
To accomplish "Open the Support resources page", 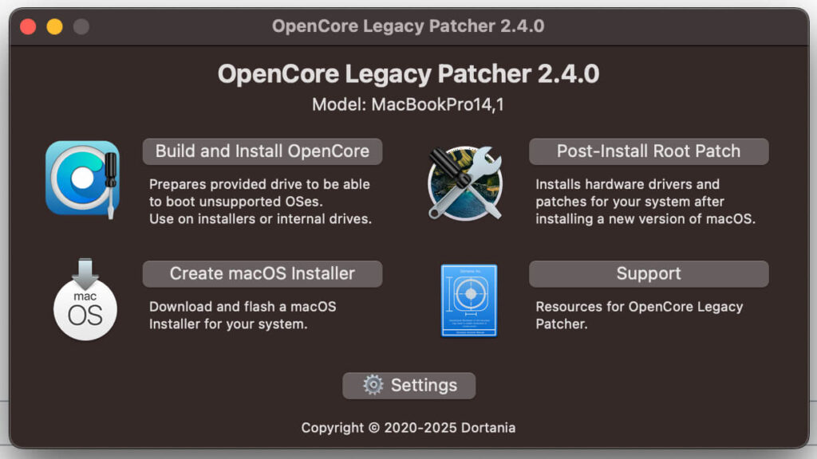I will (648, 273).
